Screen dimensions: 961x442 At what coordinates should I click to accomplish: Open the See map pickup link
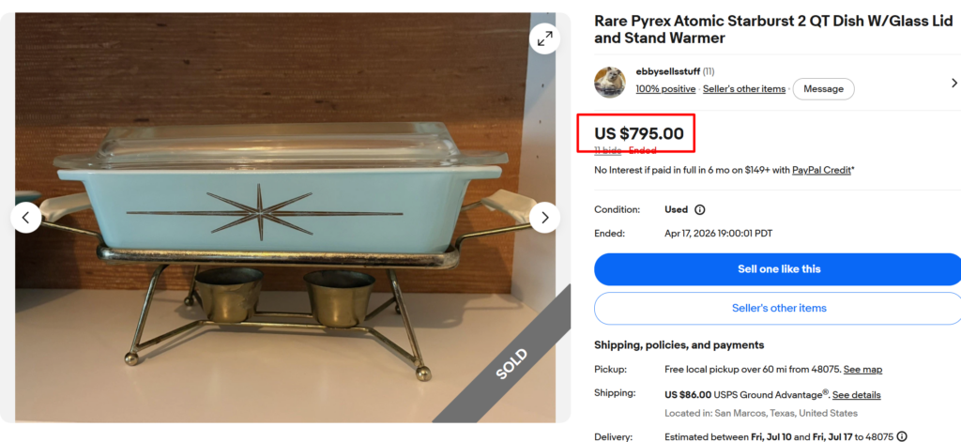(863, 370)
